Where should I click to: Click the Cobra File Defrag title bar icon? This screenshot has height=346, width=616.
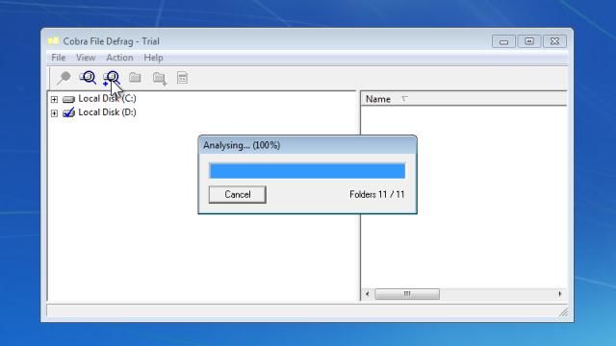click(54, 40)
